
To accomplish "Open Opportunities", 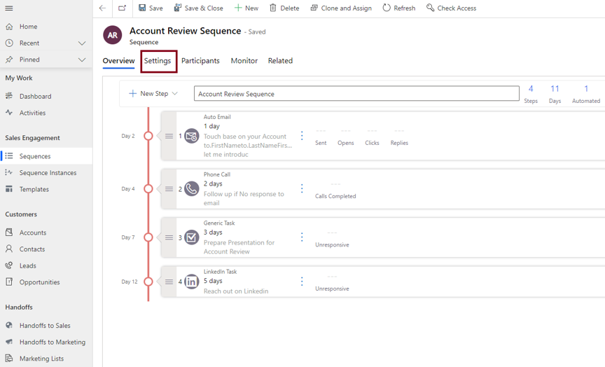I will click(x=39, y=282).
